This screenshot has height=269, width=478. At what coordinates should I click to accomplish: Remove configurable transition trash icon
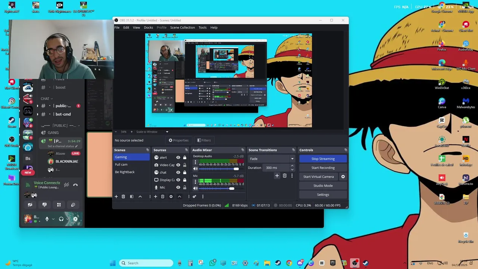[285, 176]
